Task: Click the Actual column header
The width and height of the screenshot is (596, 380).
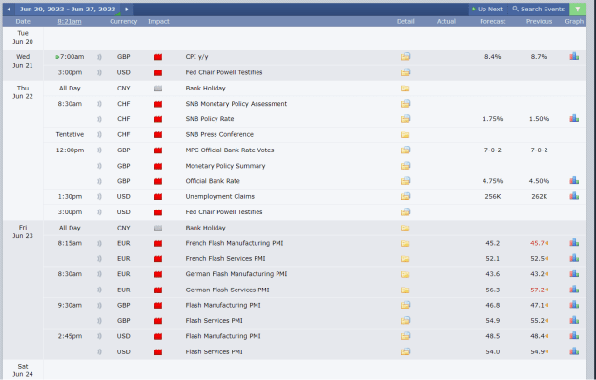Action: [446, 22]
